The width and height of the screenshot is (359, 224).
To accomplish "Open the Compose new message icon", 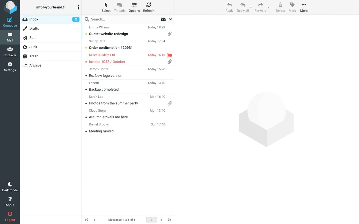I will (x=10, y=20).
